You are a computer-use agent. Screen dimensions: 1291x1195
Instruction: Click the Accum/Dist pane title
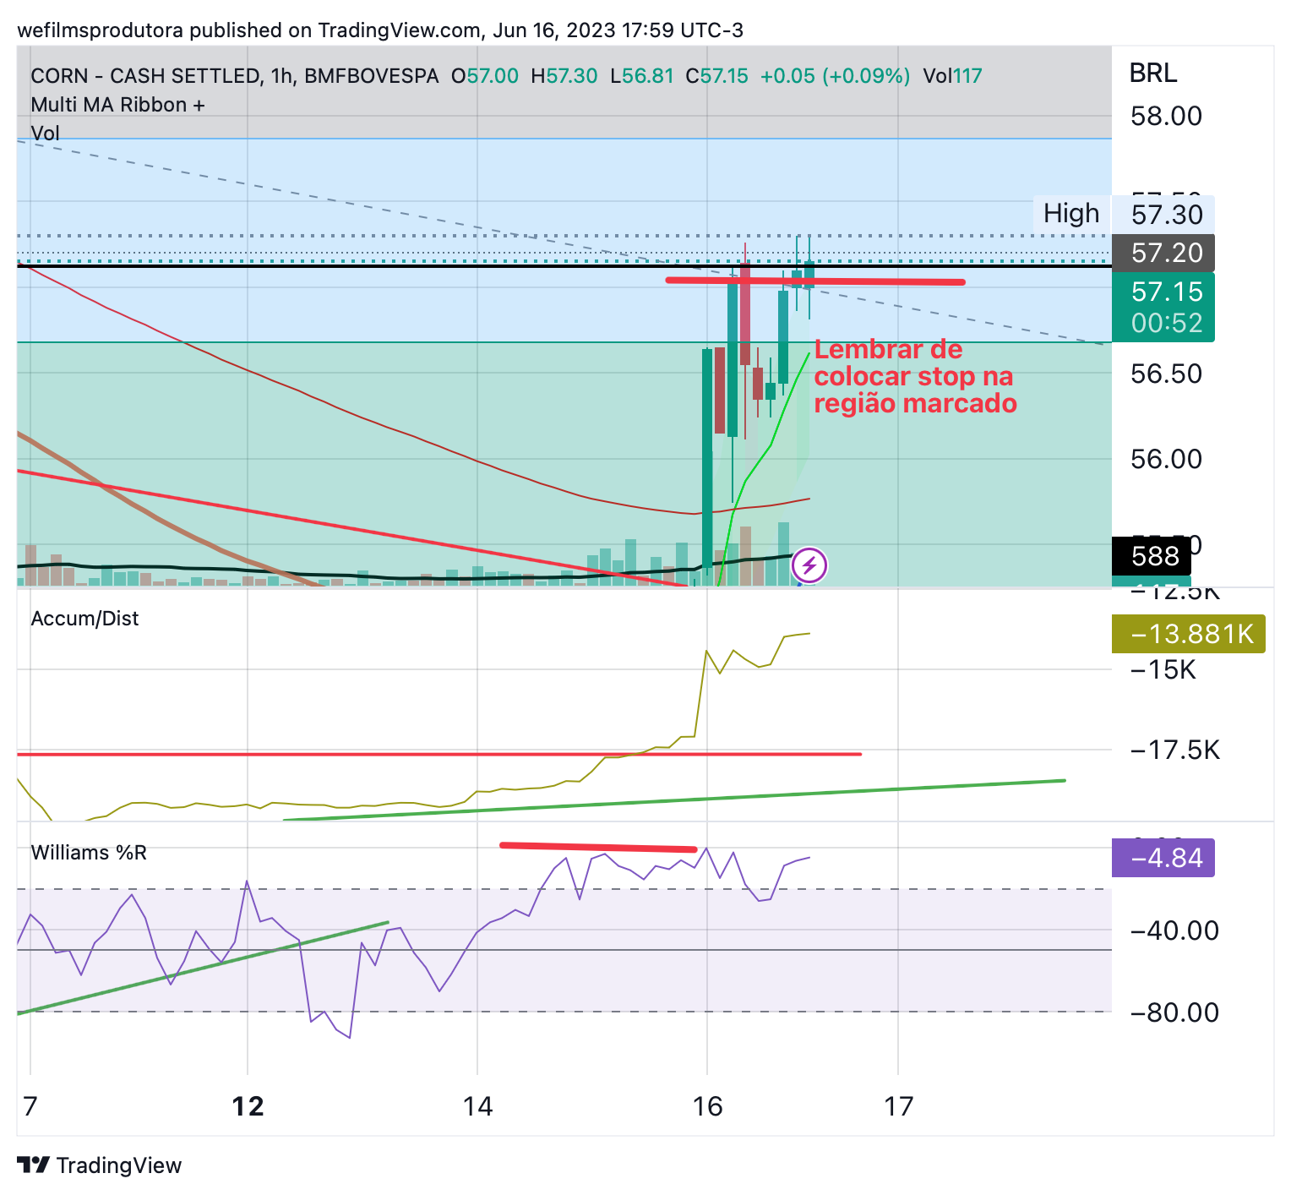tap(84, 619)
